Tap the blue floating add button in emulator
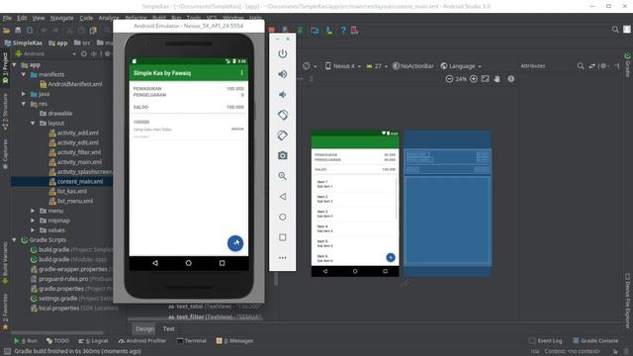This screenshot has width=633, height=356. tap(235, 243)
